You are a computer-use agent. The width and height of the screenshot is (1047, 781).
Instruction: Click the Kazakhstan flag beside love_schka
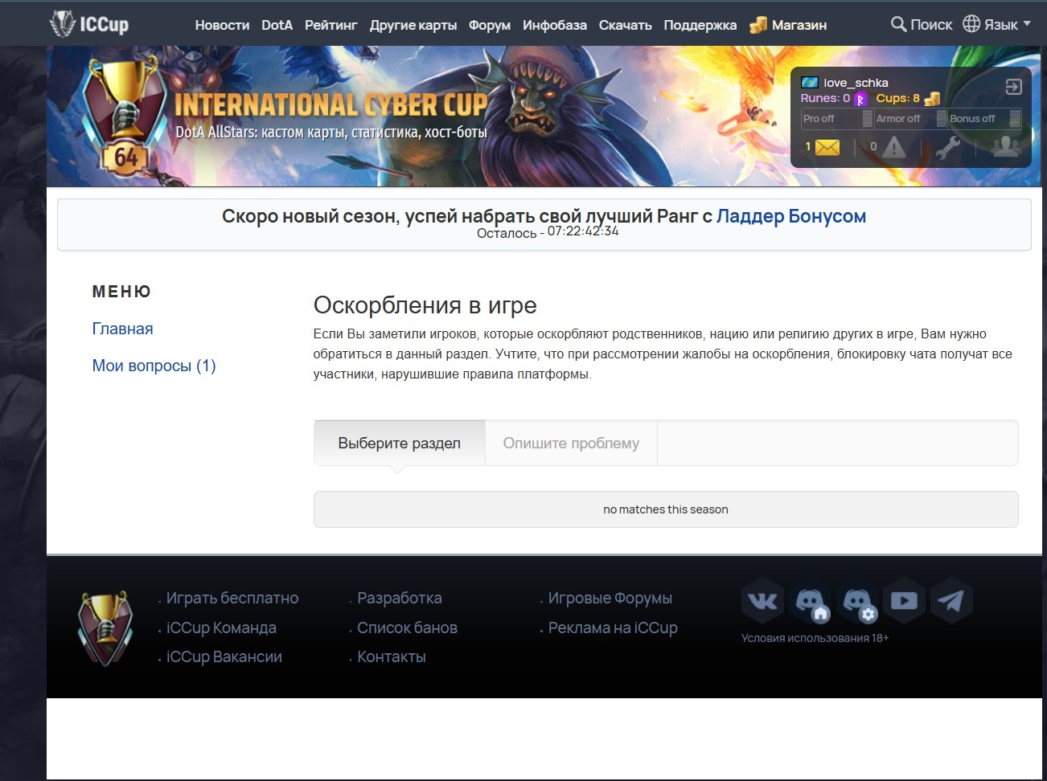(810, 83)
